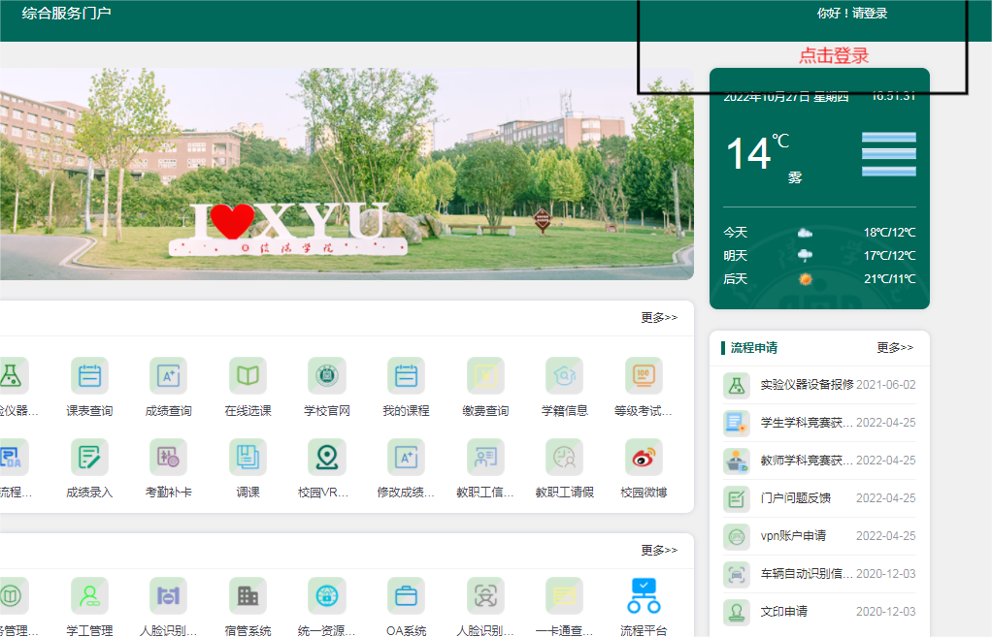Image resolution: width=992 pixels, height=637 pixels.
Task: Open the OA系统 briefcase icon
Action: pos(406,596)
